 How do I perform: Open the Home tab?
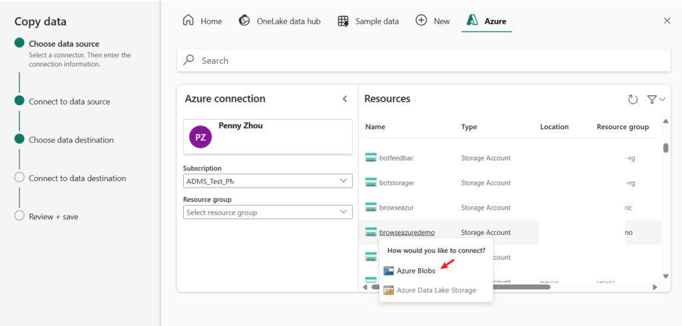pos(202,21)
